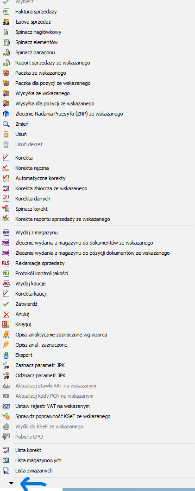Click the RS icon for Raport sprzedaży

pyautogui.click(x=6, y=63)
